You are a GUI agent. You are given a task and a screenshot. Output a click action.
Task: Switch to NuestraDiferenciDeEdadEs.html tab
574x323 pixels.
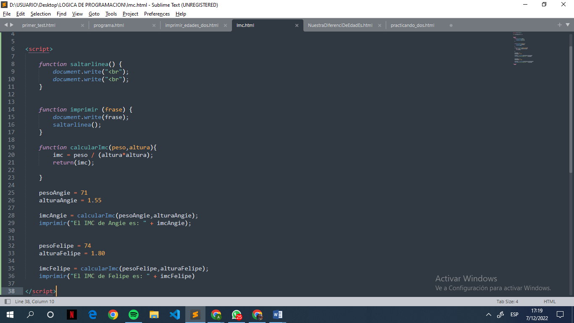click(340, 25)
